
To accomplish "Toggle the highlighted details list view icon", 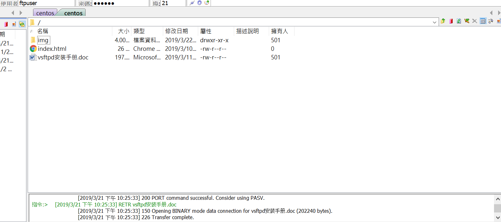I will 483,21.
